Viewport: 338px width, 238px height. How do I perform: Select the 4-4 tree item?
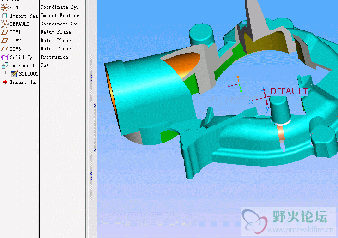coord(14,7)
